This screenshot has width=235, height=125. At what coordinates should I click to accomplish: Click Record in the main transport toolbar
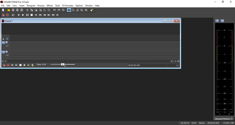(7, 15)
